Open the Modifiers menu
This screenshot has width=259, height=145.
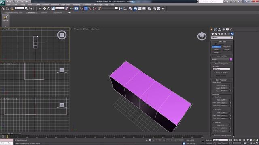point(46,5)
